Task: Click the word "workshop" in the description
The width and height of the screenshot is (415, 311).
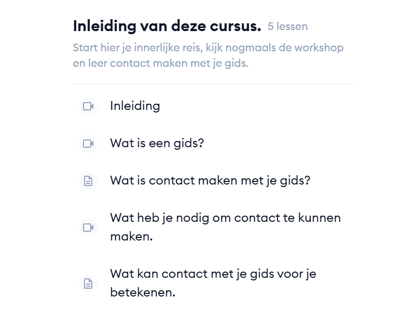Action: coord(319,48)
